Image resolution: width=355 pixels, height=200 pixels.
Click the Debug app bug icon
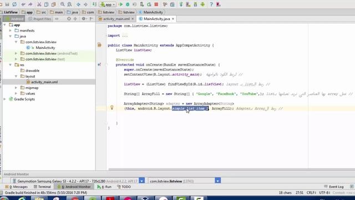[128, 4]
